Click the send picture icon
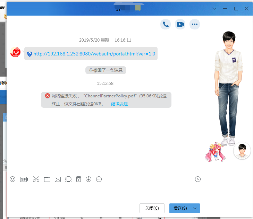This screenshot has width=253, height=219. (x=58, y=179)
